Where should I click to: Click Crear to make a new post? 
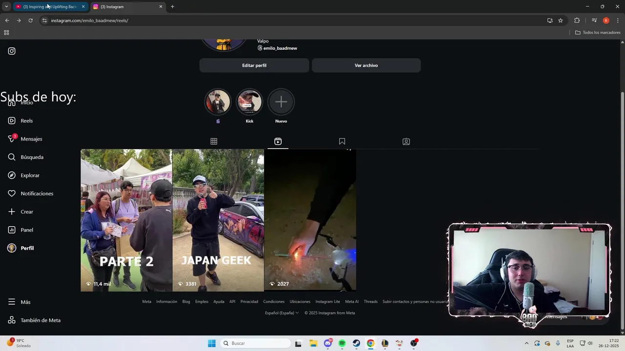click(21, 212)
